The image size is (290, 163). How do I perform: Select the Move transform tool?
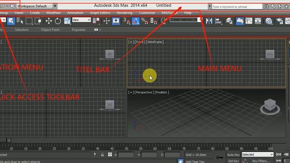click(x=49, y=21)
